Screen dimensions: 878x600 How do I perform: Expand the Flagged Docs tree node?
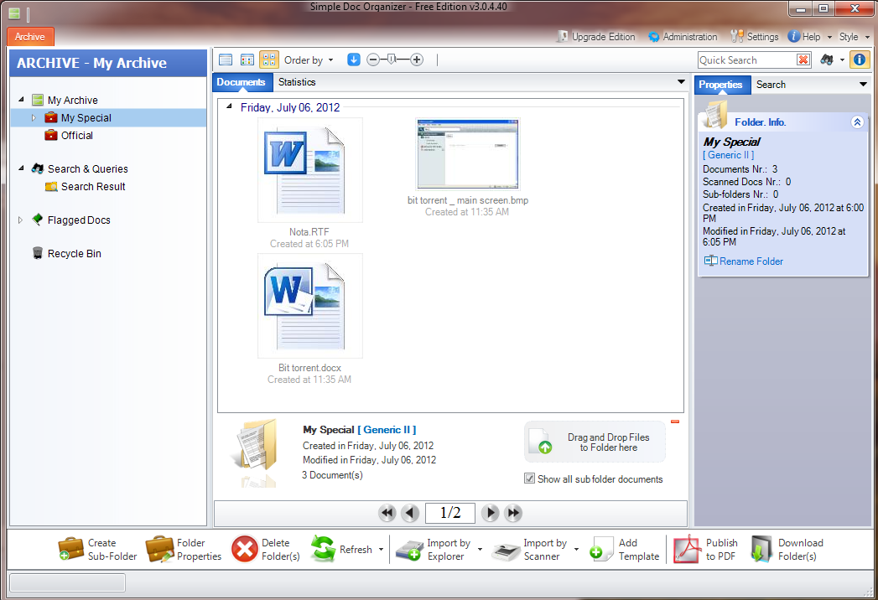pyautogui.click(x=21, y=220)
